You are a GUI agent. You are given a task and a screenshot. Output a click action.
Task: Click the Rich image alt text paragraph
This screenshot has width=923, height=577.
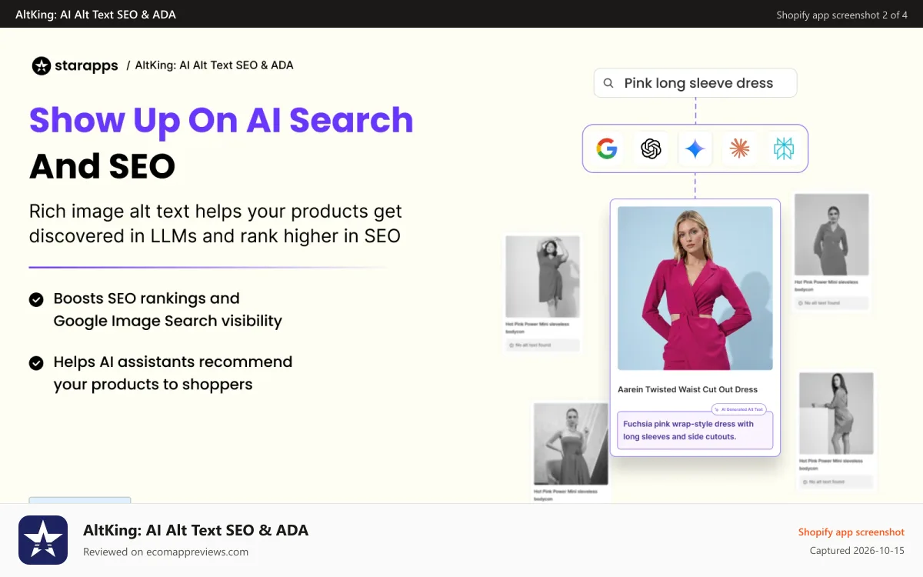point(215,223)
